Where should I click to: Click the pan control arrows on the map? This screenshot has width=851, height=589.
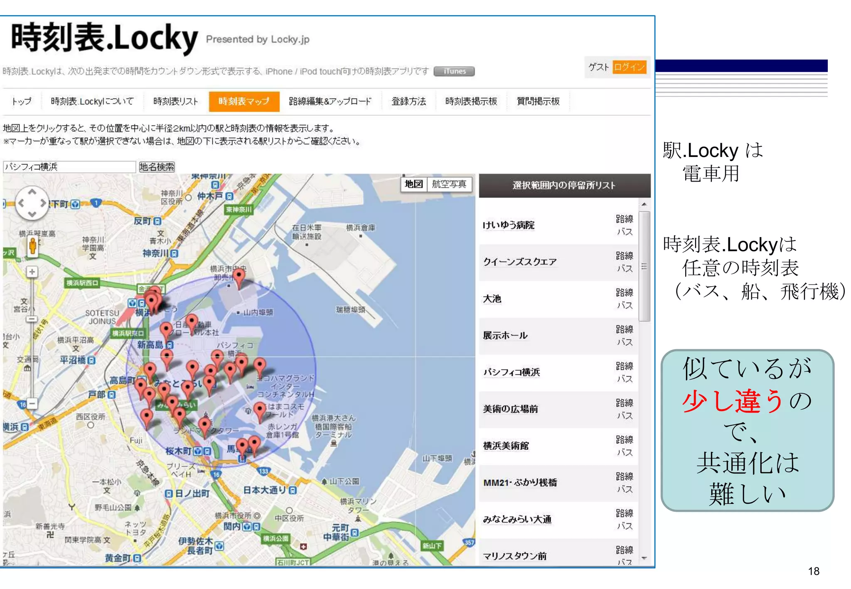[32, 203]
